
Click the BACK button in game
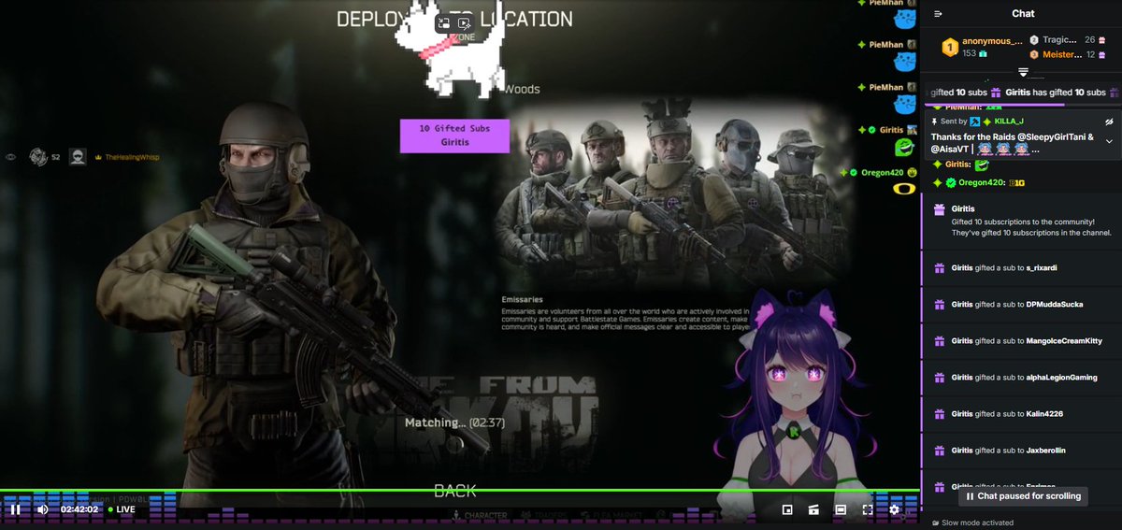pos(455,491)
